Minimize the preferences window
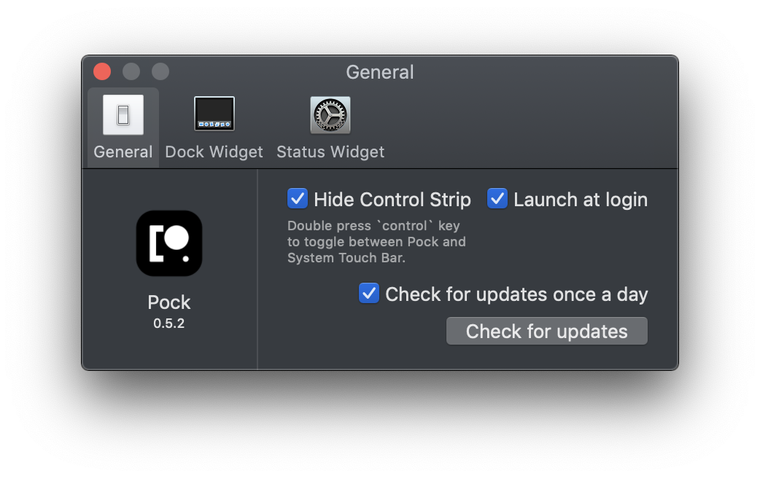Image resolution: width=760 pixels, height=478 pixels. tap(131, 71)
